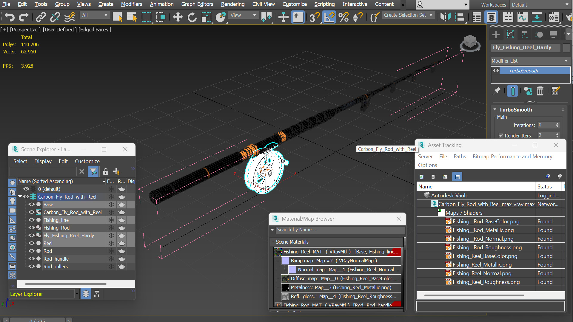Screen dimensions: 573x322
Task: Click the Search by Name field
Action: point(340,230)
